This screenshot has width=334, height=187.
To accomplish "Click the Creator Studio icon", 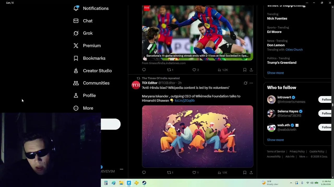I will [76, 71].
